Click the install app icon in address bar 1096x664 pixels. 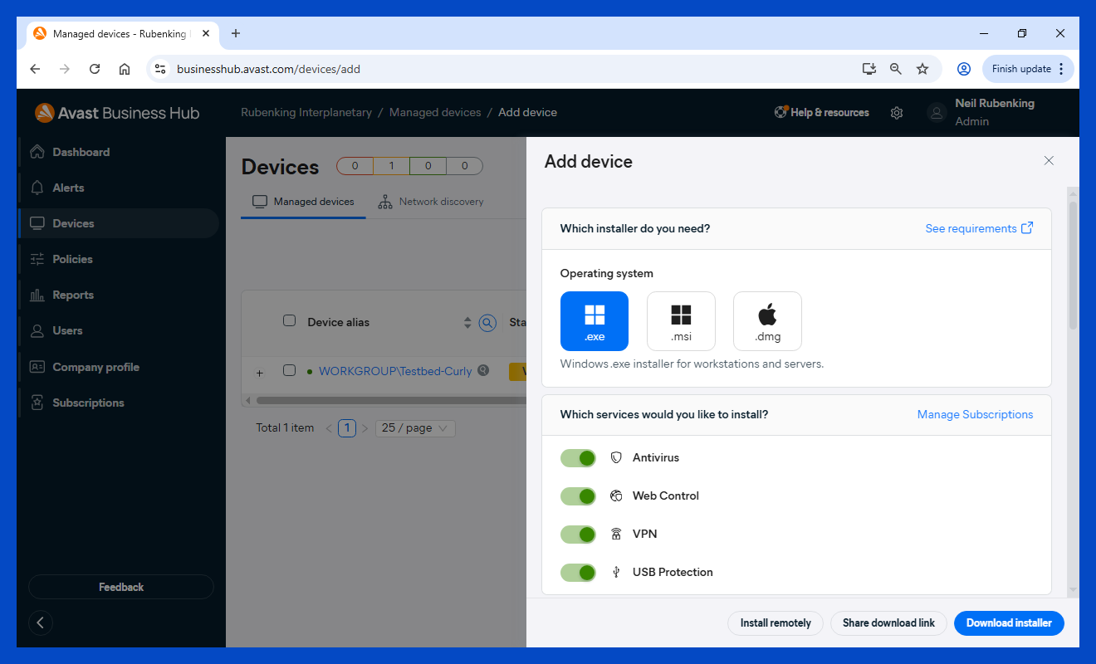(x=869, y=69)
